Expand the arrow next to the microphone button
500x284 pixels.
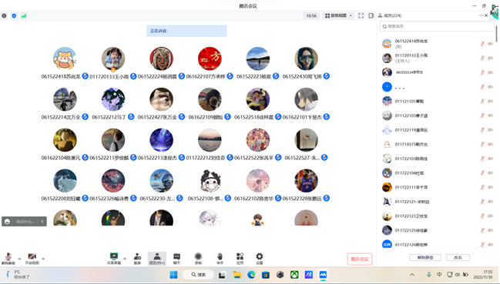[x=19, y=259]
